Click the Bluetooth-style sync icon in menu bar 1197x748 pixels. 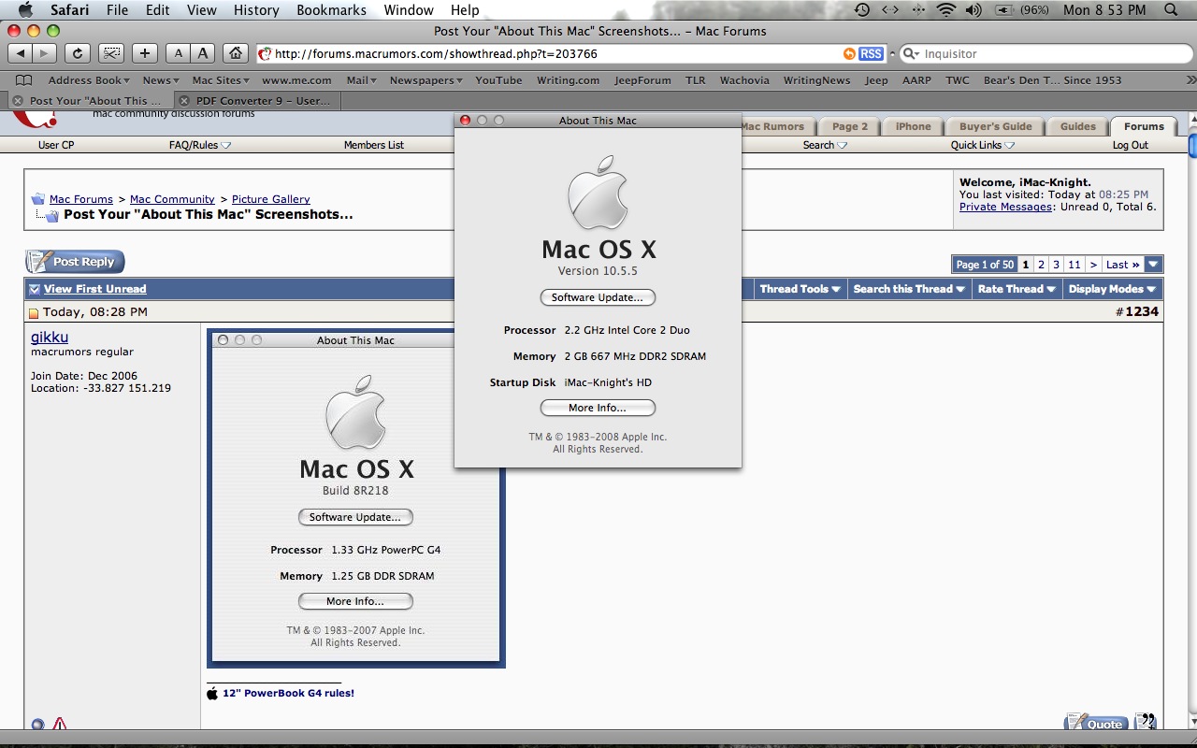point(917,10)
